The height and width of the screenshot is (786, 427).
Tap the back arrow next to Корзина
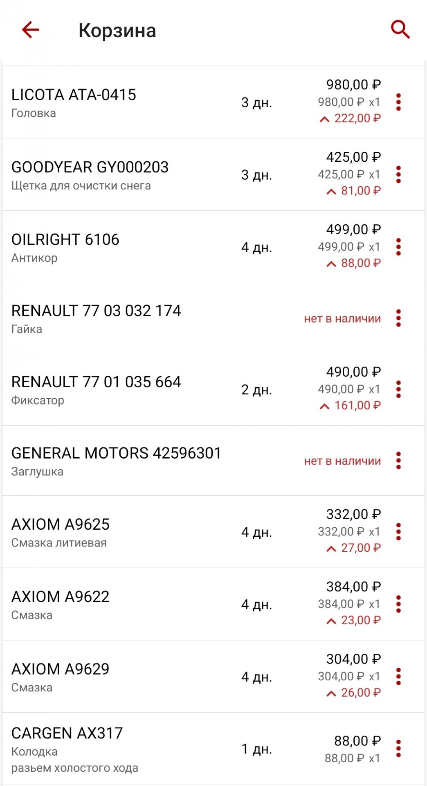(x=30, y=30)
